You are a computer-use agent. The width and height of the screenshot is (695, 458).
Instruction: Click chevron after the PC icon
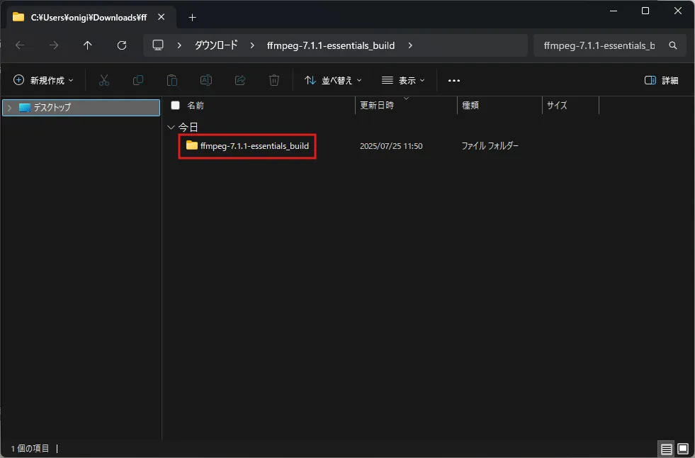click(179, 45)
